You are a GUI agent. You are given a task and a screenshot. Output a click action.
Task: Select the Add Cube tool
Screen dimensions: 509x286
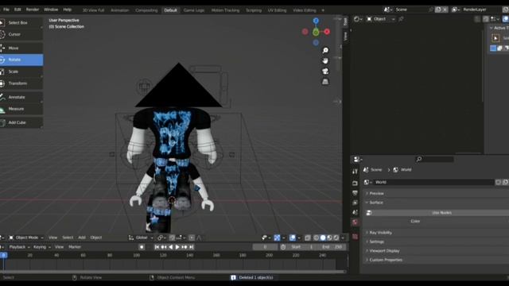click(21, 122)
